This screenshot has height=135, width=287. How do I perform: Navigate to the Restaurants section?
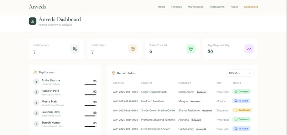pos(217,7)
